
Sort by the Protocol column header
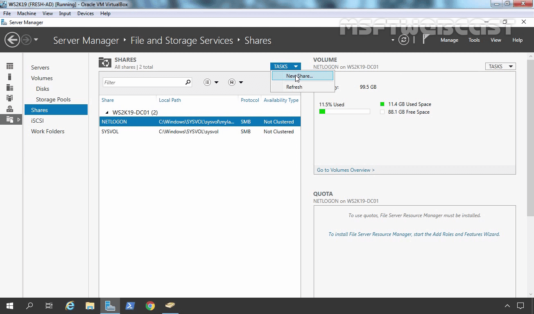point(250,100)
